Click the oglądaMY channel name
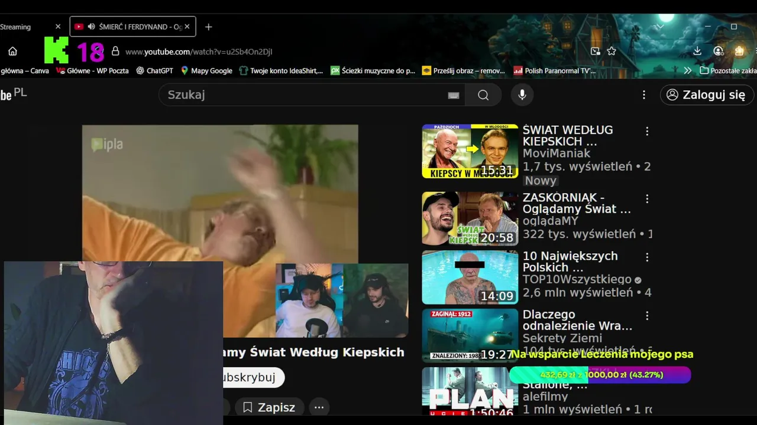This screenshot has height=425, width=757. point(550,221)
